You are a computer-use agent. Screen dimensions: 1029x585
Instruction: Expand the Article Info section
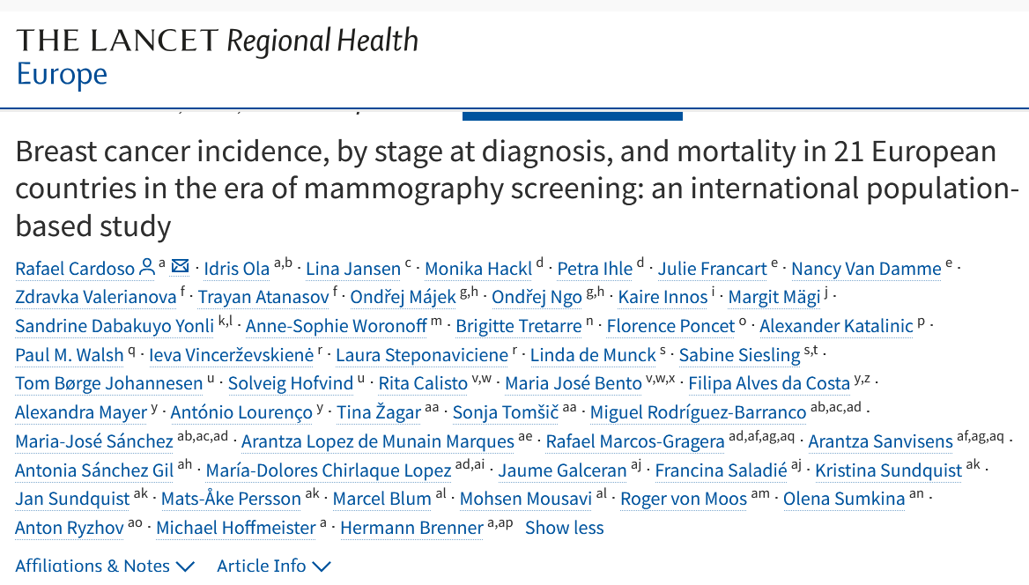coord(273,565)
